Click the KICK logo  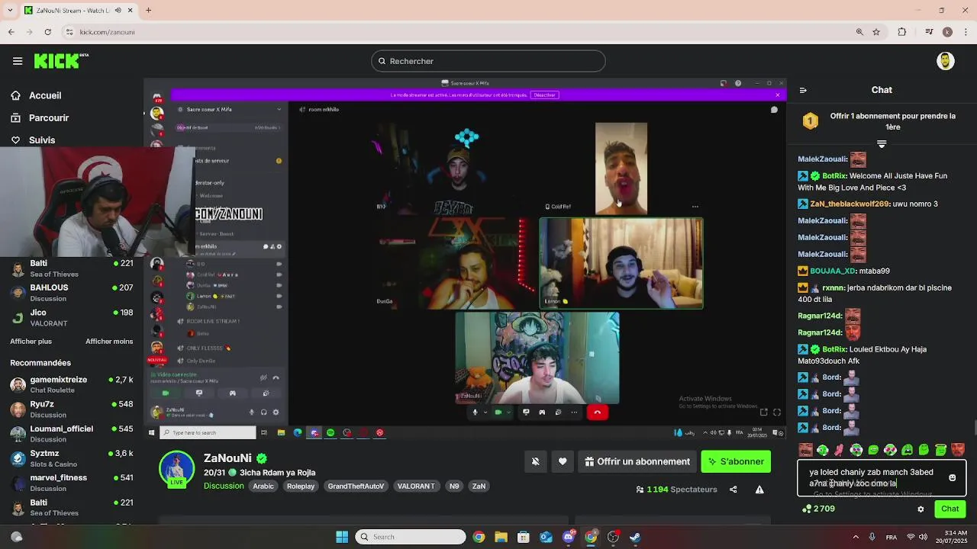point(60,61)
